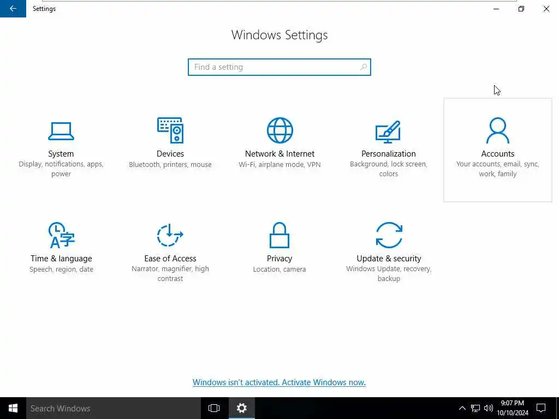Open Privacy padlock icon

pyautogui.click(x=279, y=235)
